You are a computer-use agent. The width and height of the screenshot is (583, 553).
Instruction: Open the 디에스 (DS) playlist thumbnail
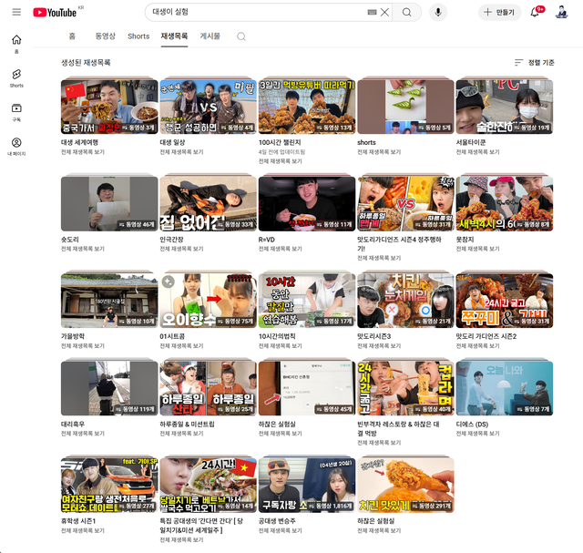(x=505, y=387)
